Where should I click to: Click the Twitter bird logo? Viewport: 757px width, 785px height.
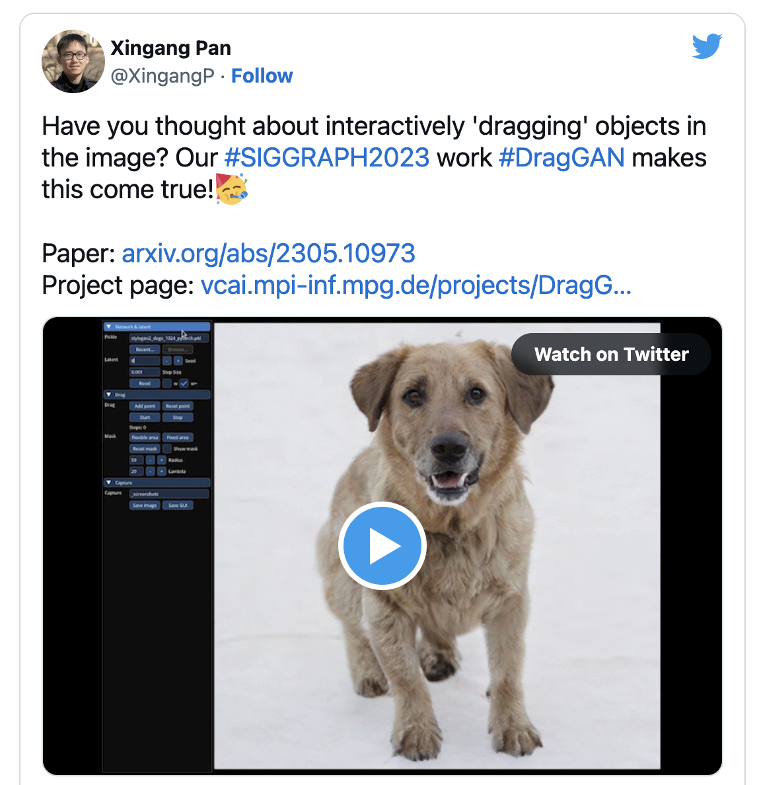pyautogui.click(x=707, y=46)
